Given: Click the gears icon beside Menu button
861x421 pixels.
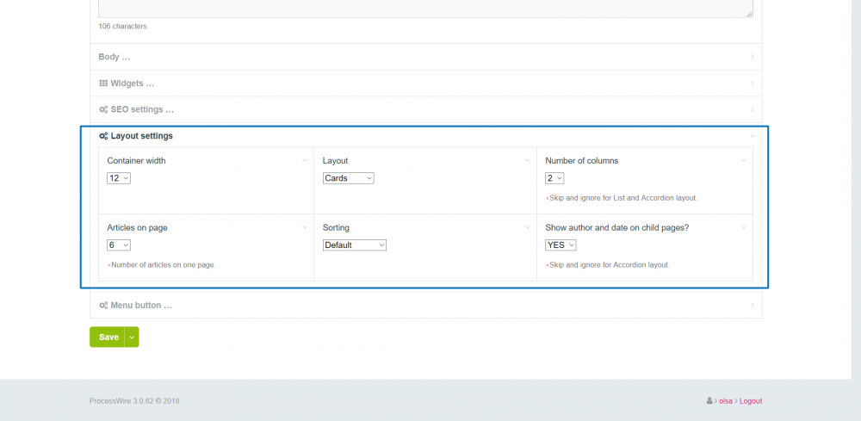Looking at the screenshot, I should click(x=103, y=306).
